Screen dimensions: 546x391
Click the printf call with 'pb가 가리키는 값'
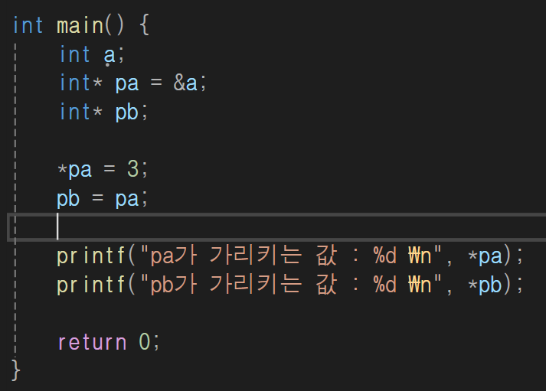coord(289,285)
